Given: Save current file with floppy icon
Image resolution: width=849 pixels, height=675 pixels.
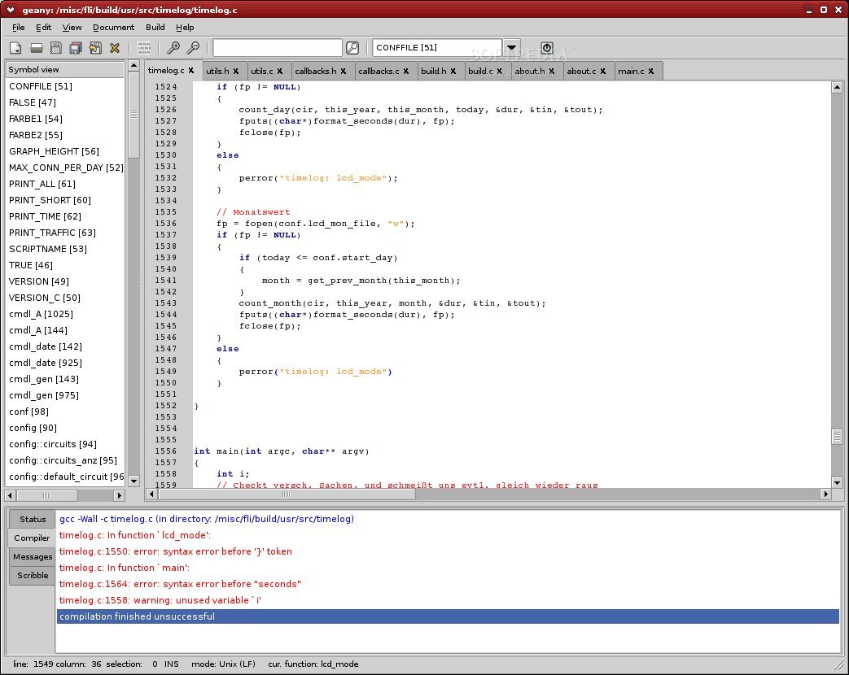Looking at the screenshot, I should click(56, 48).
